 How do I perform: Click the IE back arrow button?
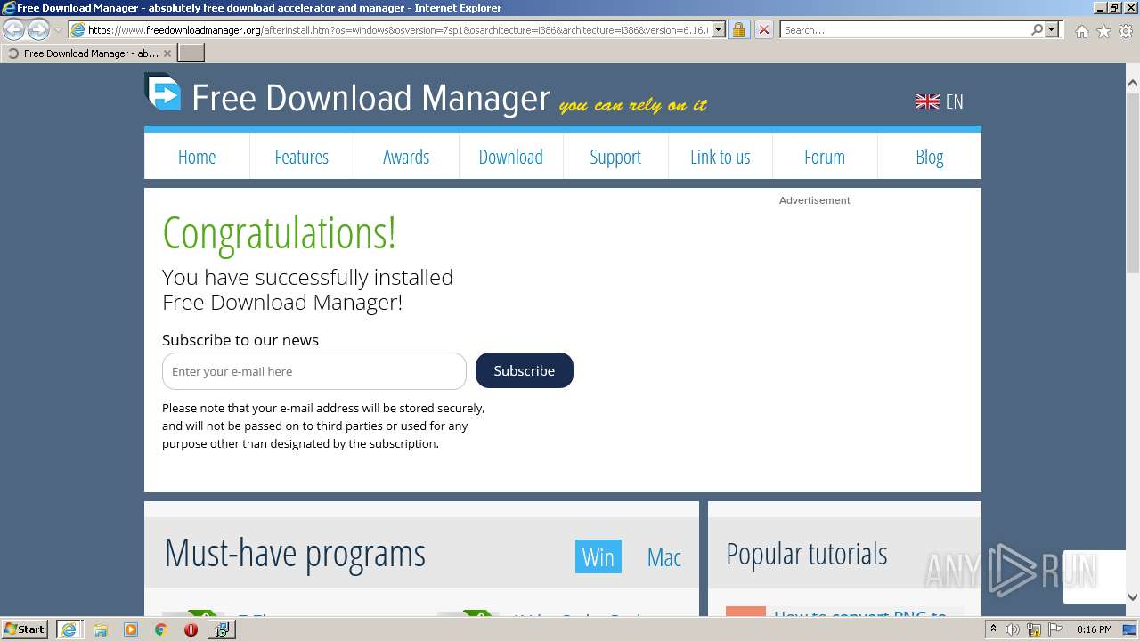pos(14,29)
